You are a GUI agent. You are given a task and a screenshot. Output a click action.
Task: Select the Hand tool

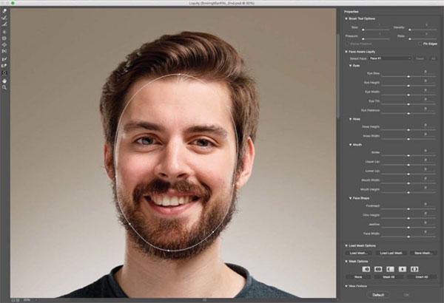pyautogui.click(x=4, y=81)
